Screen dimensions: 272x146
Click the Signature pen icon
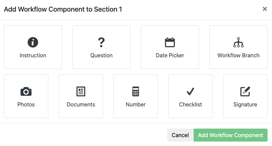[245, 91]
